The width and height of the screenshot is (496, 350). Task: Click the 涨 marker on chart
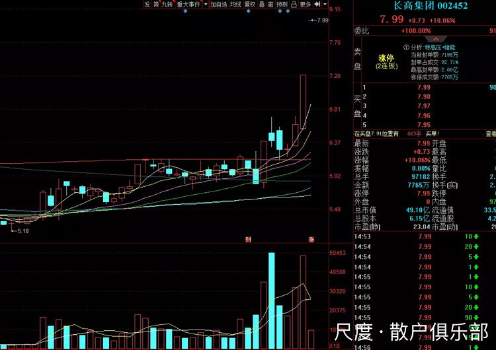coord(311,240)
